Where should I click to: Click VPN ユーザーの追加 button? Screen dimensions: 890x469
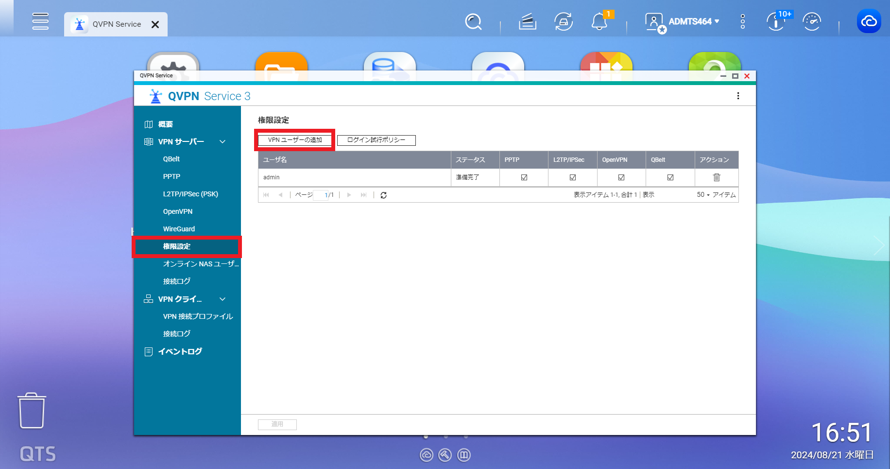(295, 140)
